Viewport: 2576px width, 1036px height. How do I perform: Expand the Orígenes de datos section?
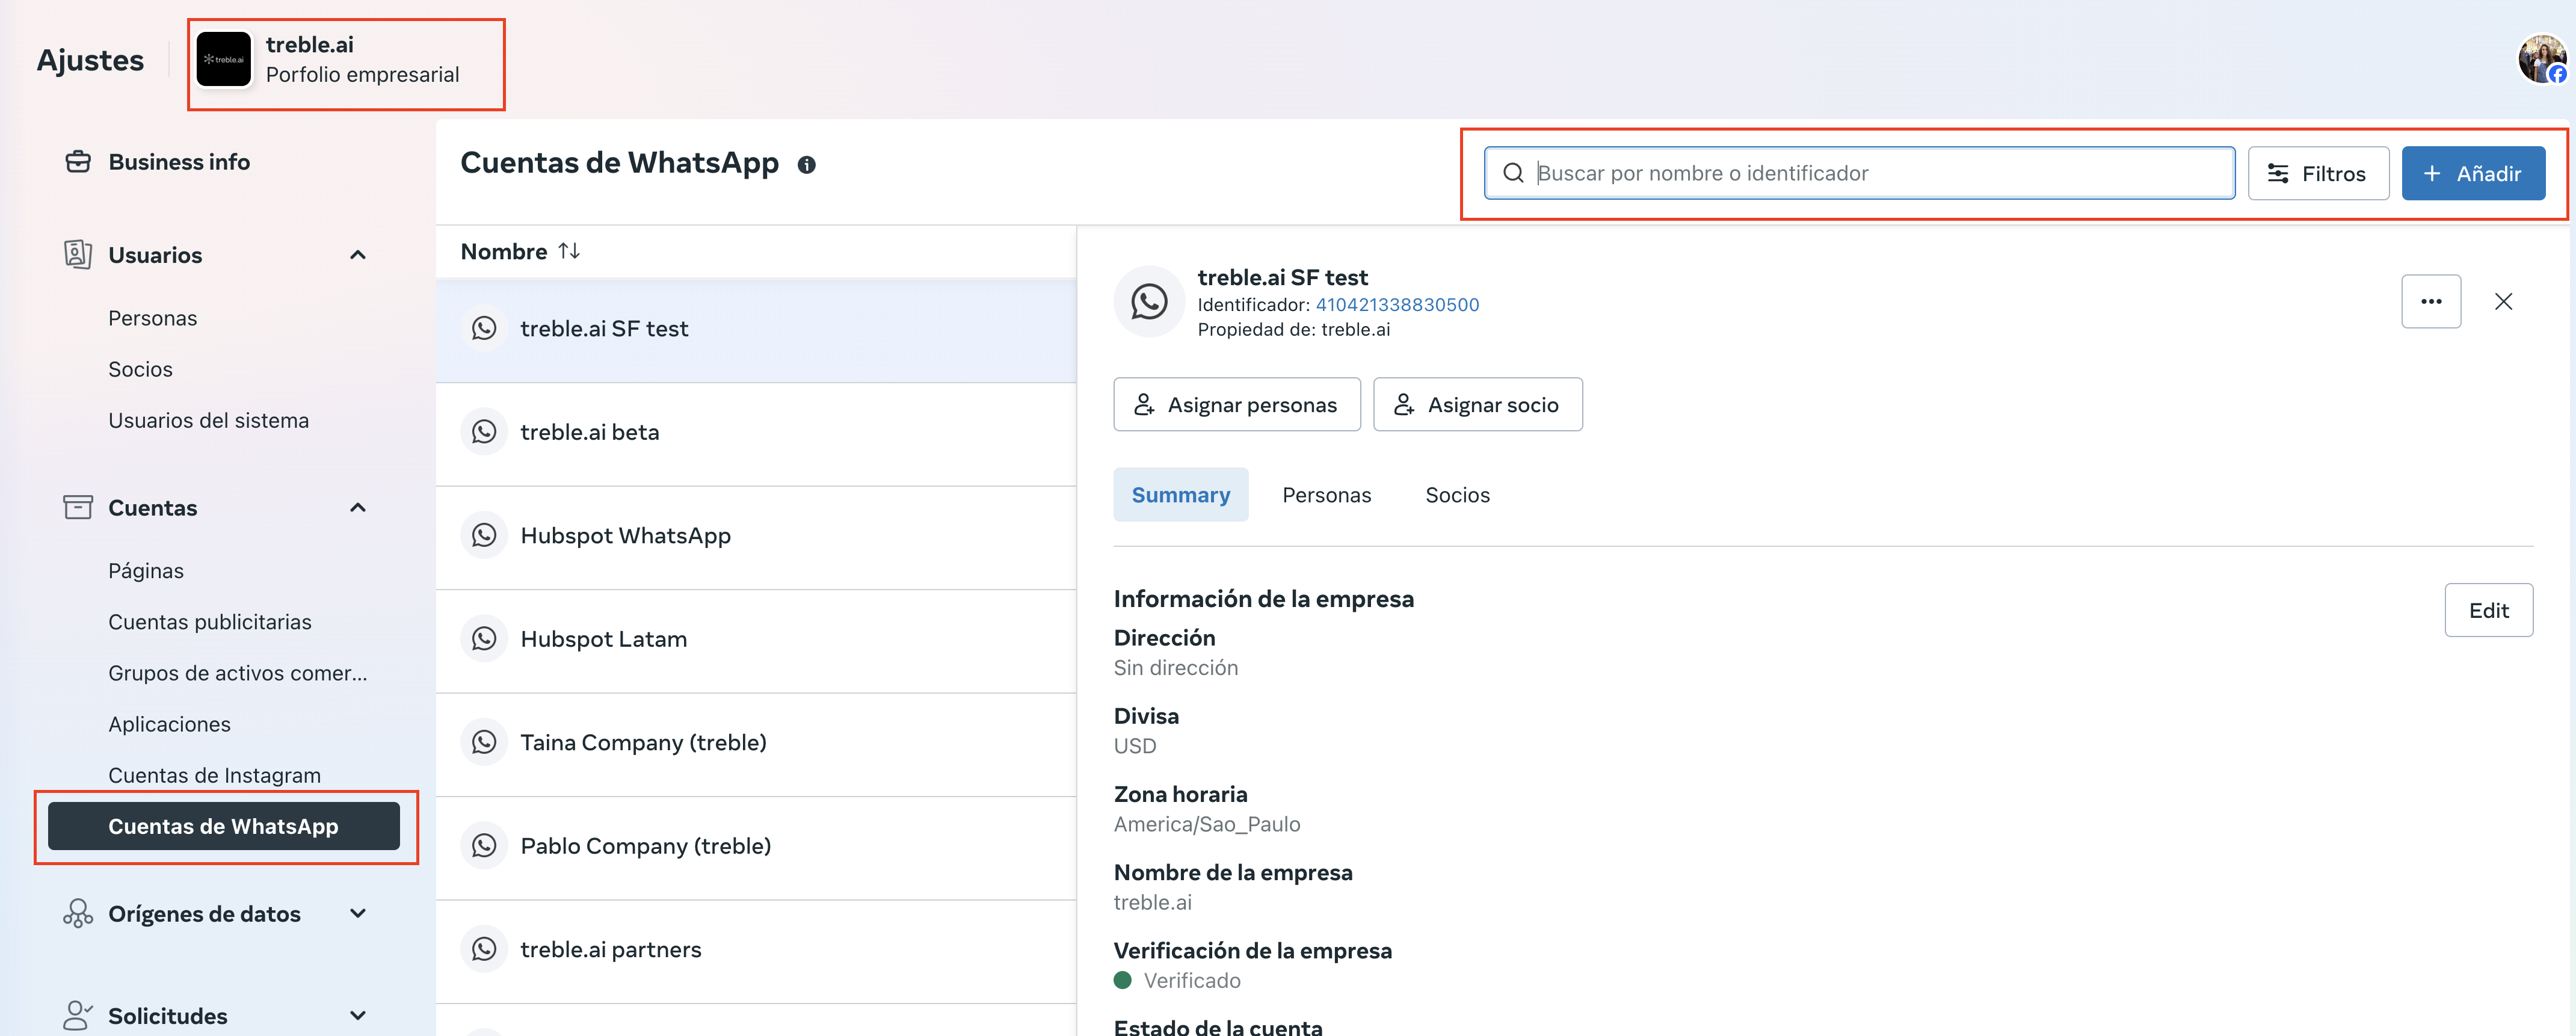358,914
